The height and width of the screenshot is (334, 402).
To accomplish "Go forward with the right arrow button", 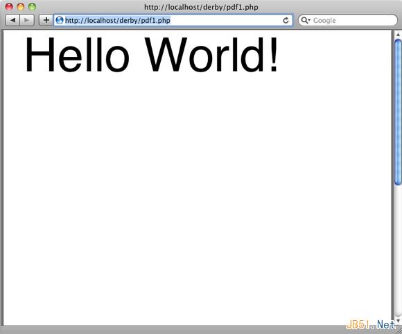I will (26, 20).
